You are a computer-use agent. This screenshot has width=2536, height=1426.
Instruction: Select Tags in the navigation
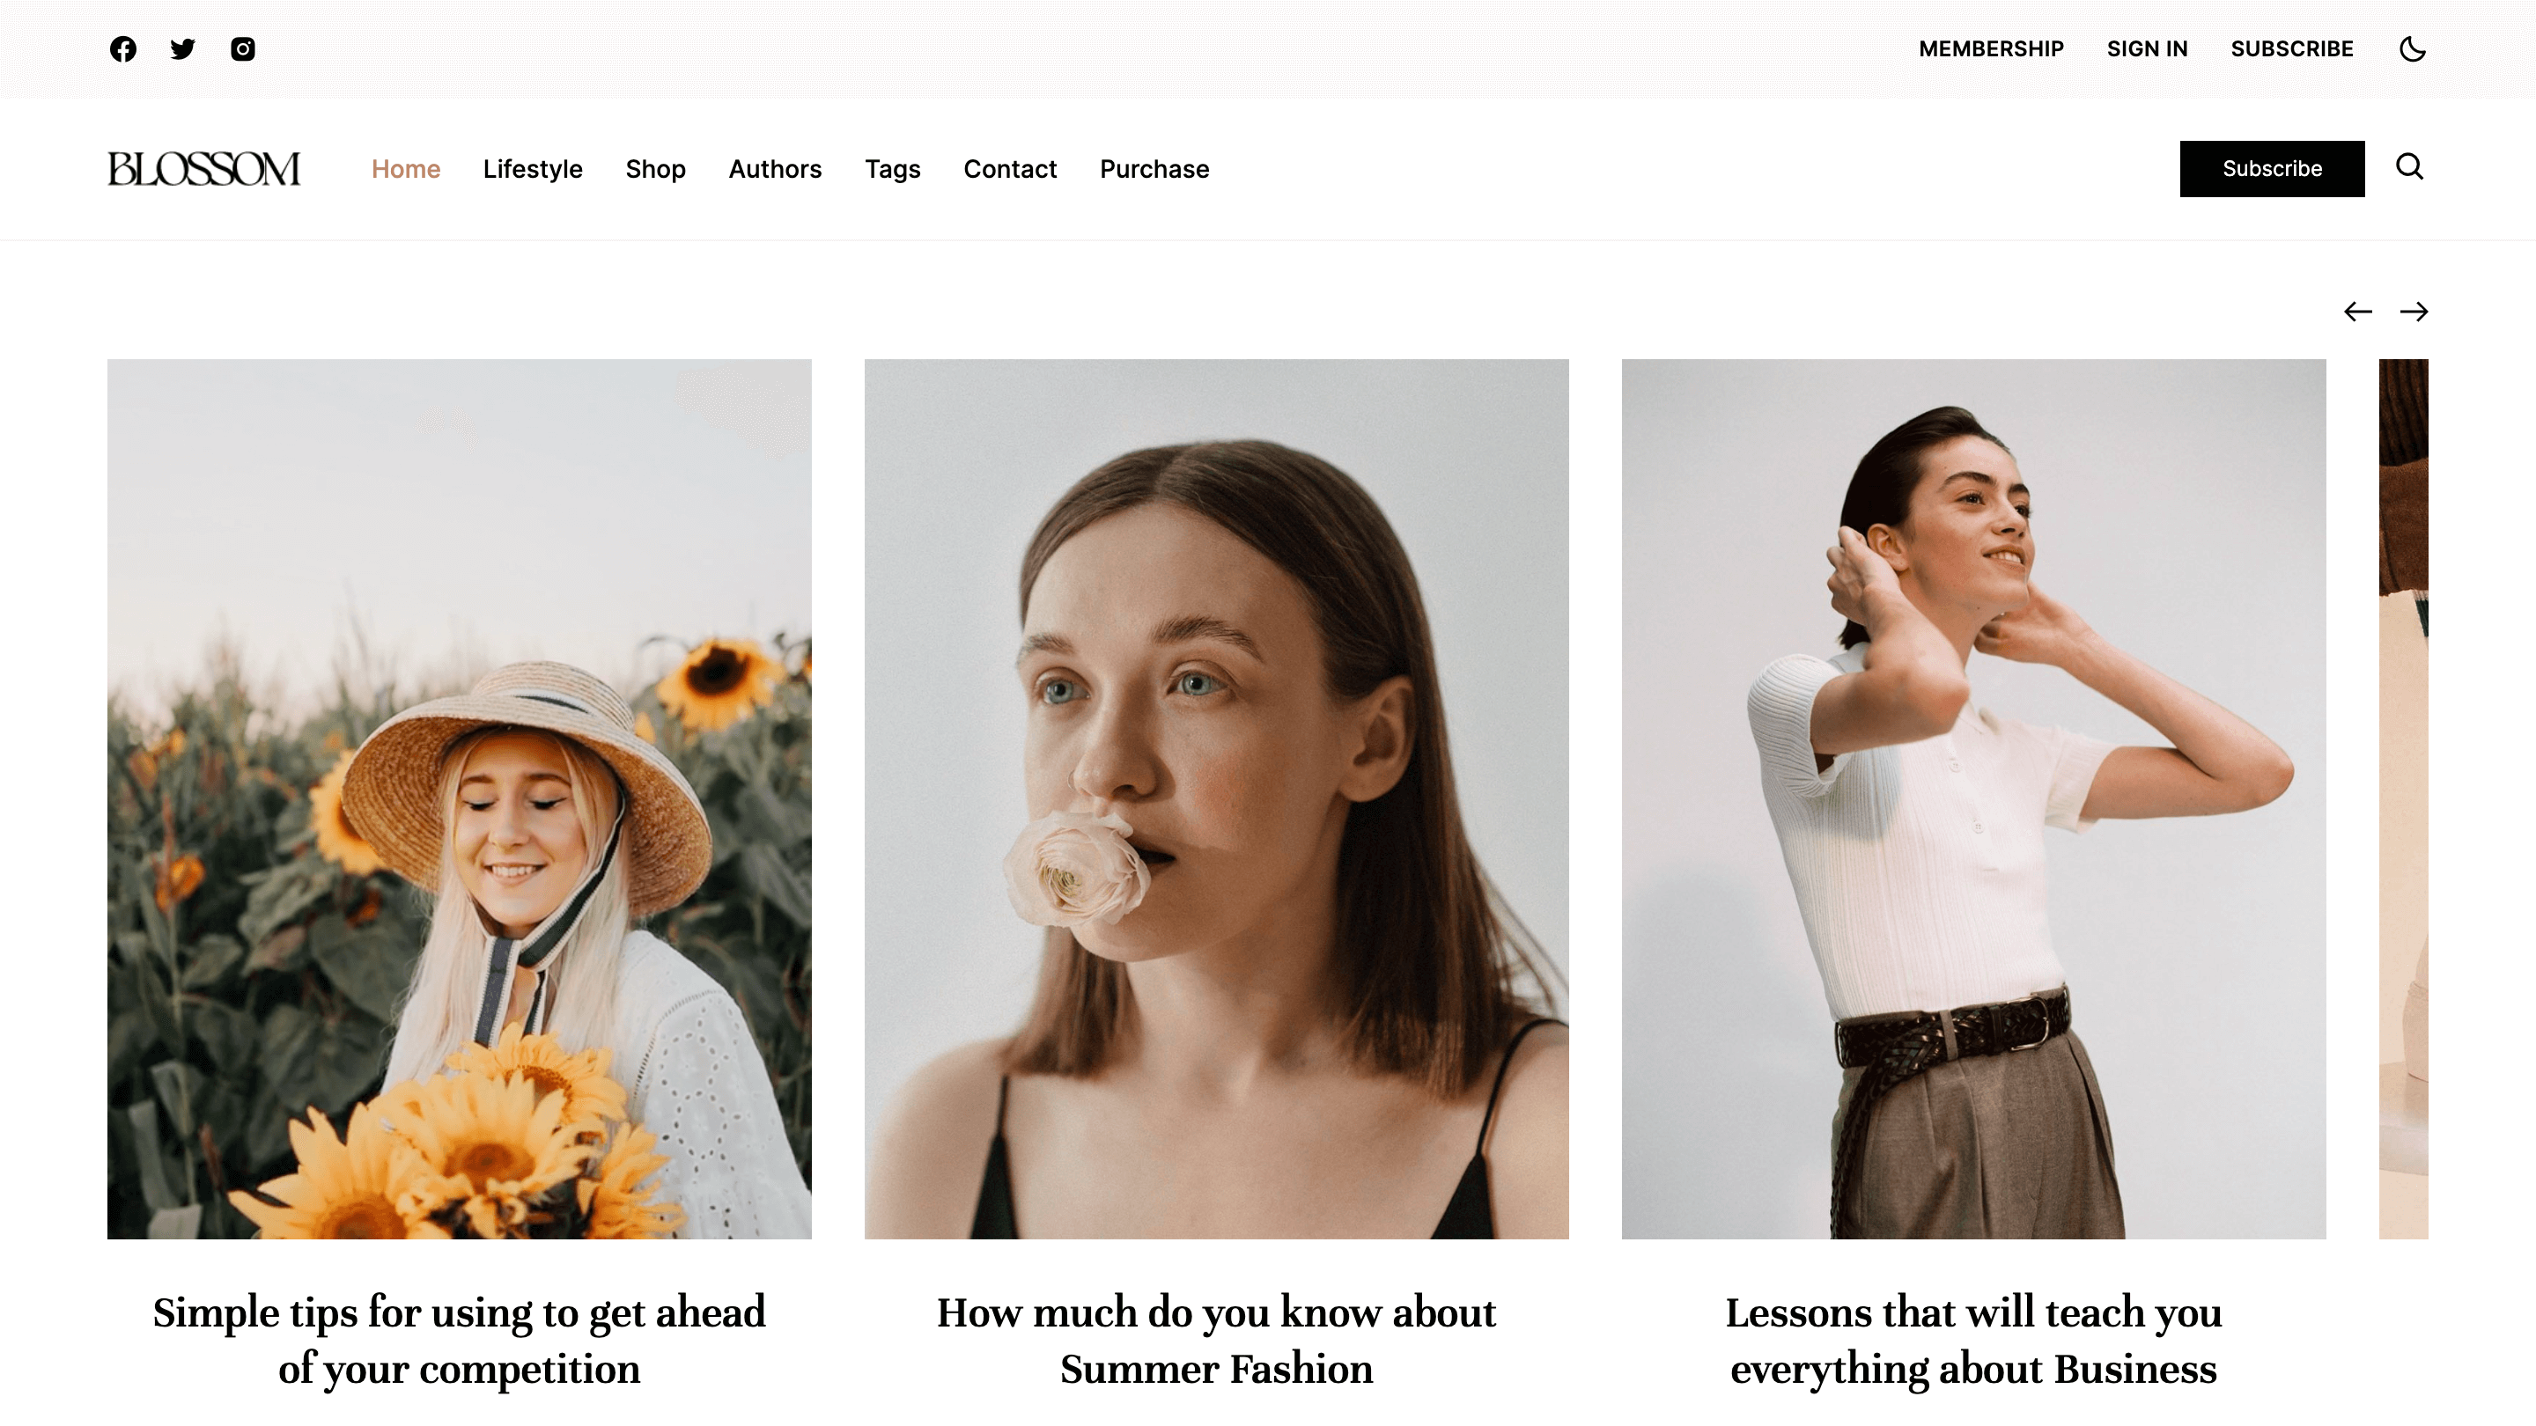(892, 169)
